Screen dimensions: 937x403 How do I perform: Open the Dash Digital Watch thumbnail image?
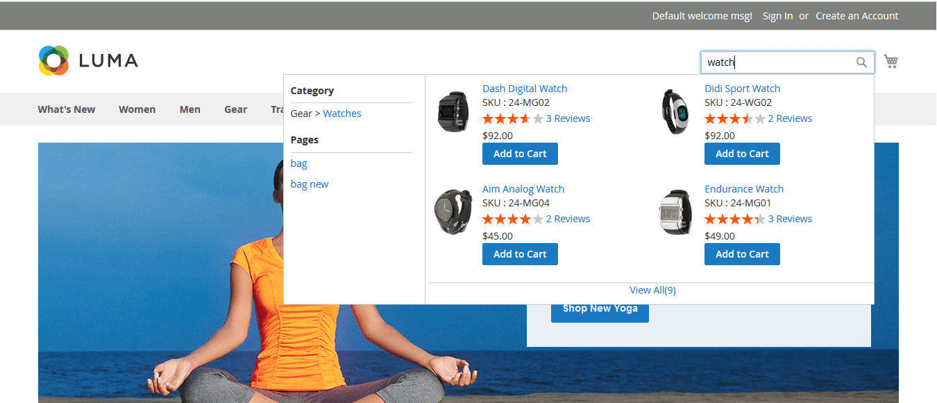(x=453, y=111)
